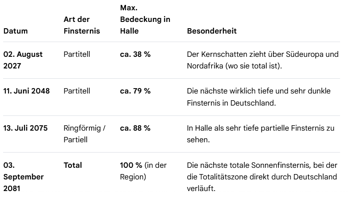Click Partitell in the 2048 row
Screen dimensions: 349x200
pyautogui.click(x=77, y=91)
